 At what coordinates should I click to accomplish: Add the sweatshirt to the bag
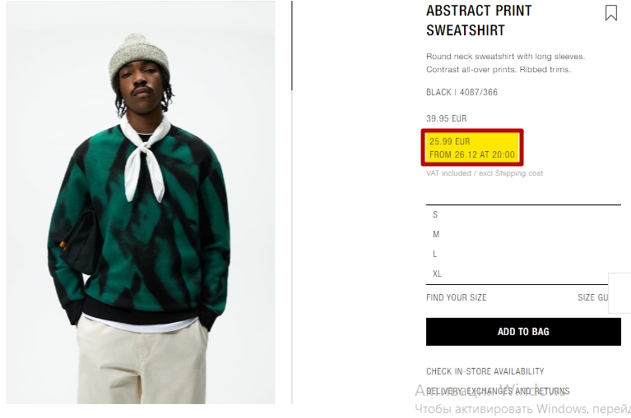(x=523, y=332)
